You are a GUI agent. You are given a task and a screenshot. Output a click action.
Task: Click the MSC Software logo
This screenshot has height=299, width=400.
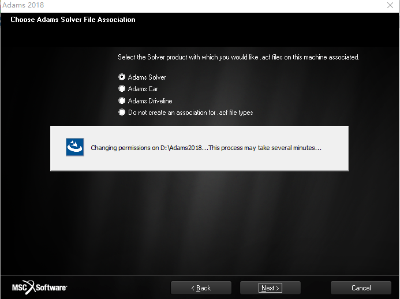pyautogui.click(x=40, y=287)
